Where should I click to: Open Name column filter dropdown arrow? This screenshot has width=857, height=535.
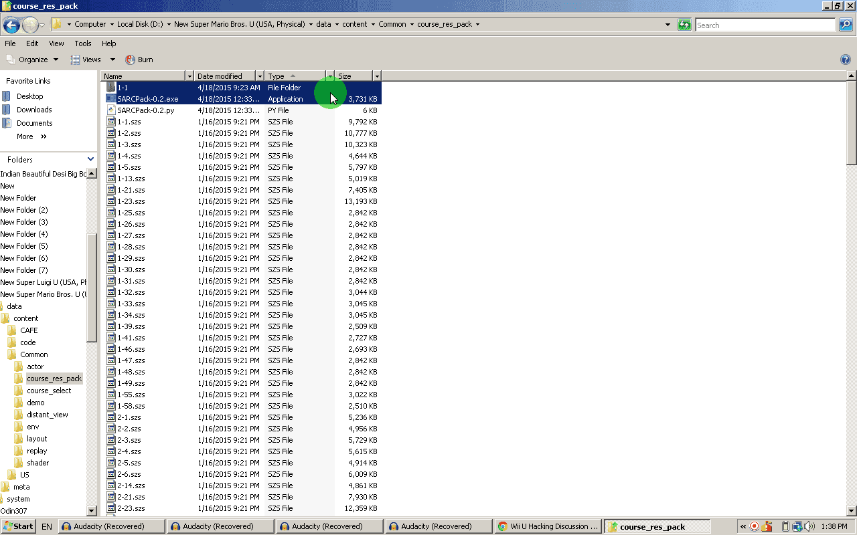[189, 76]
